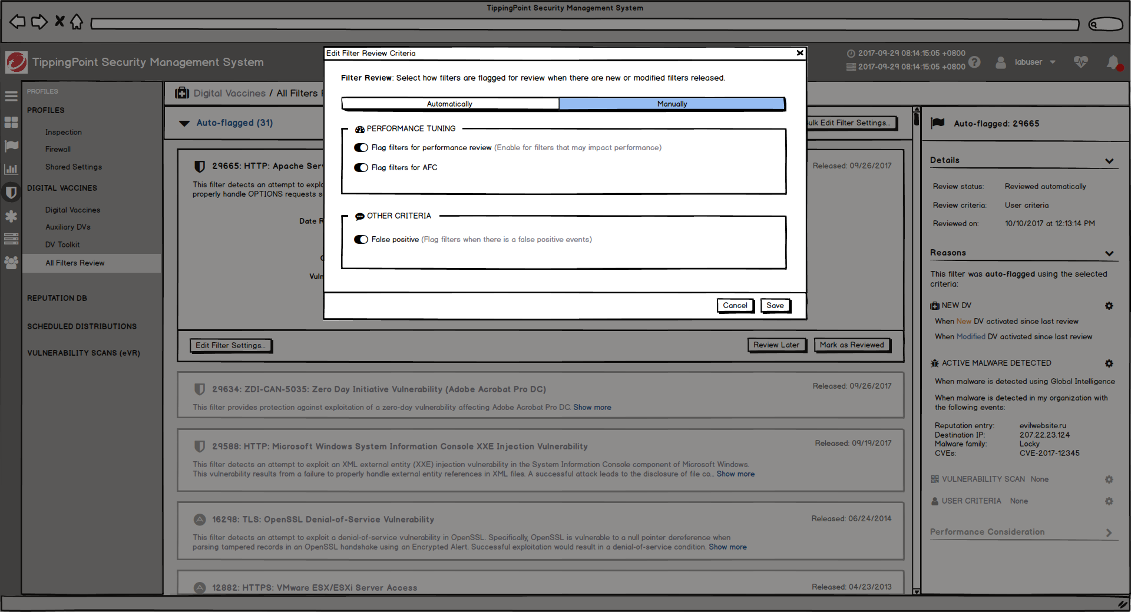Viewport: 1131px width, 612px height.
Task: Open the server devices icon in sidebar
Action: pos(11,239)
